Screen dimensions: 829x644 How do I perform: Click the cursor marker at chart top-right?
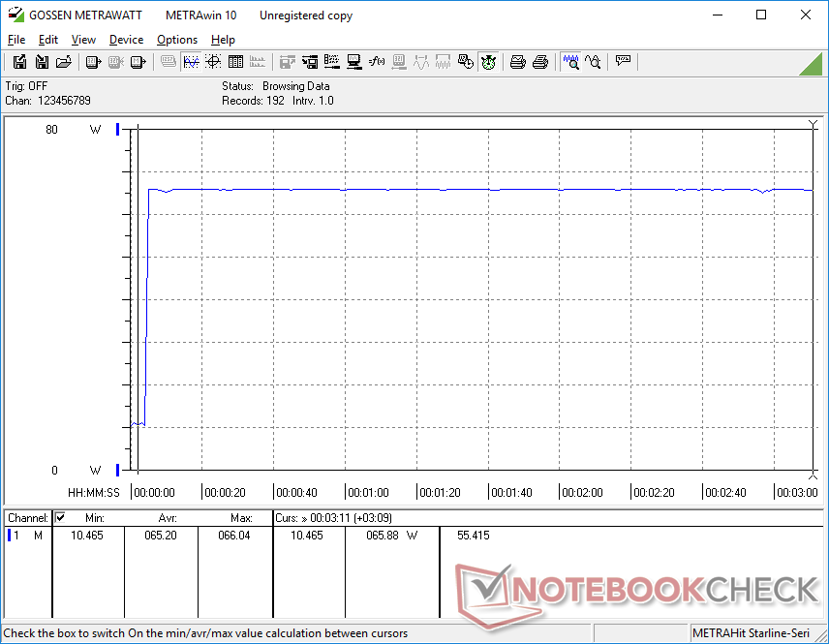coord(813,124)
